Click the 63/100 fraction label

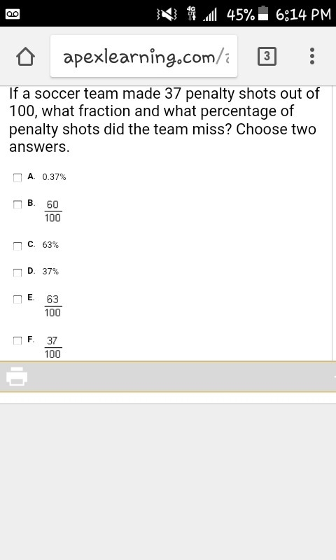(52, 306)
